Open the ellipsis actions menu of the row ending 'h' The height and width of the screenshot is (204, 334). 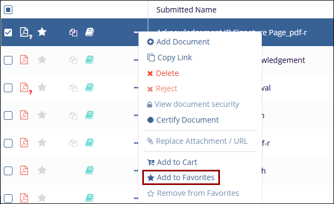[136, 170]
